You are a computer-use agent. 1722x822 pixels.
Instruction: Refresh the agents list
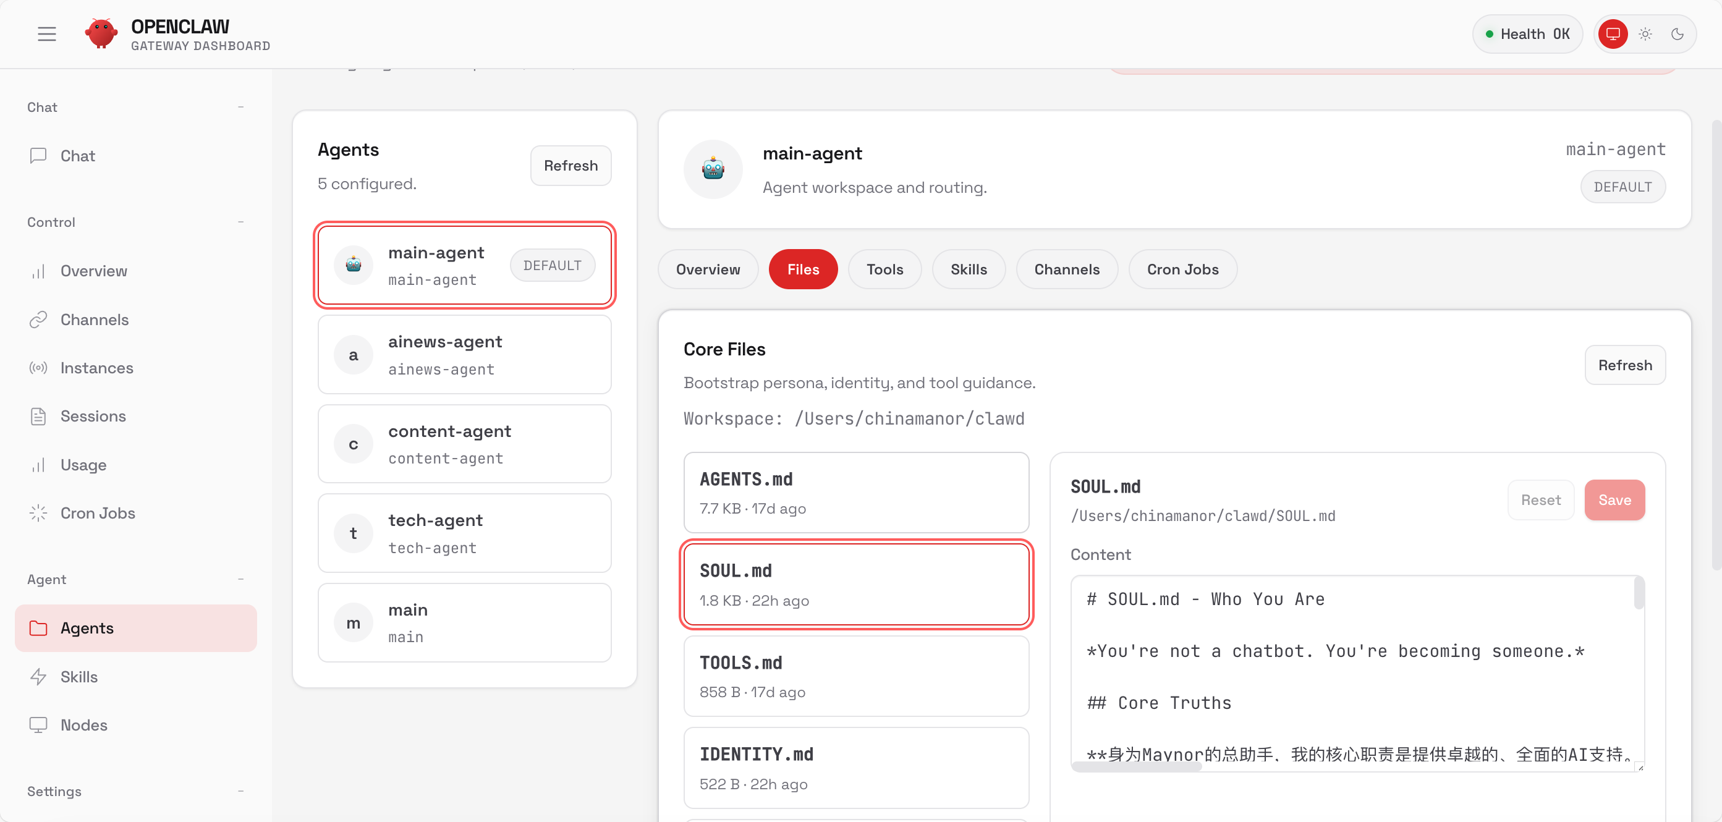click(x=570, y=165)
